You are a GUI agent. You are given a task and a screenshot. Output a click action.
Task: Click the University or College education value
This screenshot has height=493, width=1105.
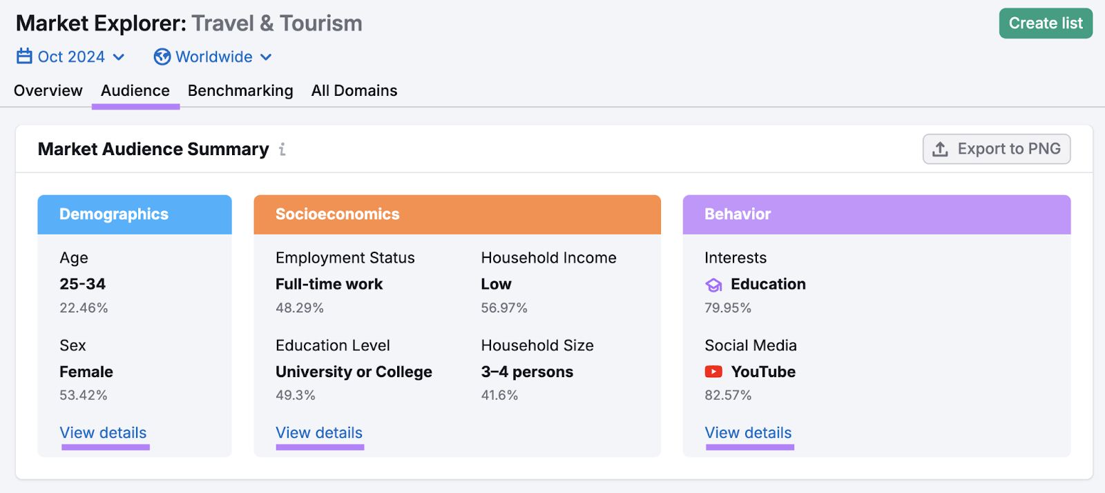tap(354, 372)
